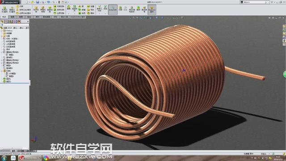Open SOLIDWORKS taskbar button

pos(30,158)
